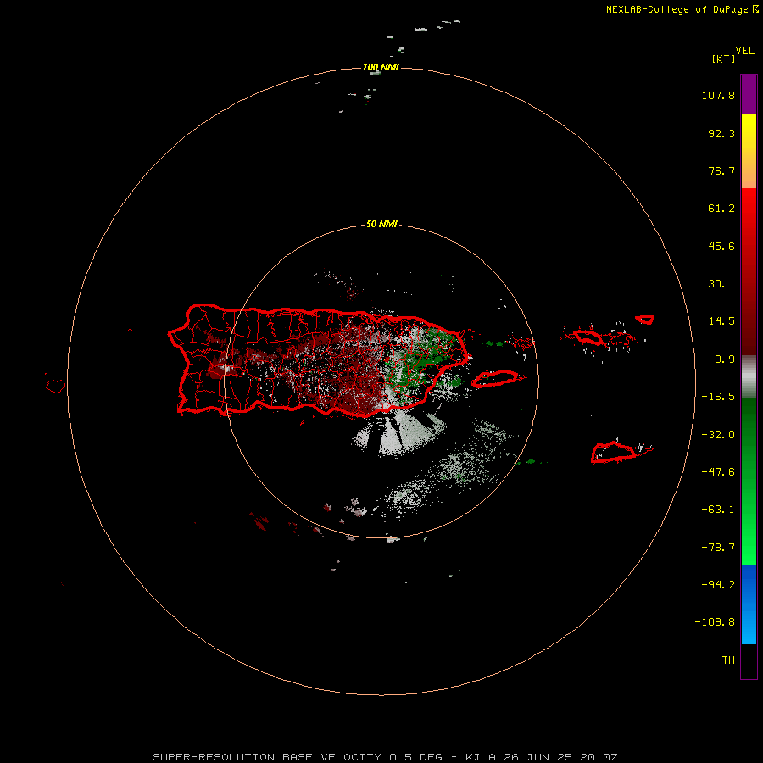Click the blue segment of the color bar

click(x=749, y=604)
